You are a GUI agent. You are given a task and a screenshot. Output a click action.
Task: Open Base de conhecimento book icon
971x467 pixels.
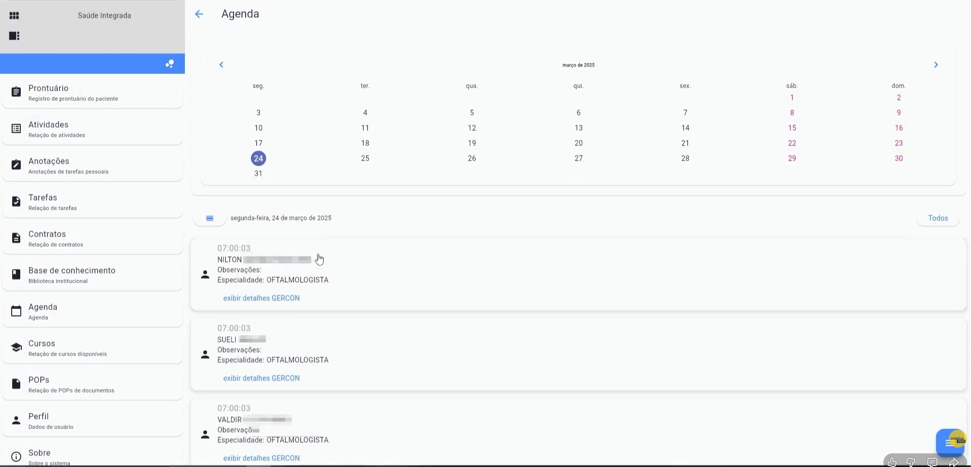point(16,275)
